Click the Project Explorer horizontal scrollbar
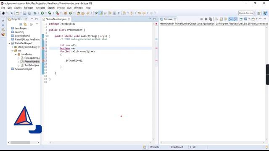This screenshot has width=269, height=151. tap(20, 143)
